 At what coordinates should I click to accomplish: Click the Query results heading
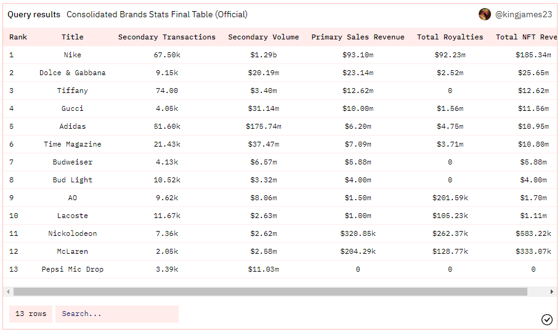click(34, 14)
